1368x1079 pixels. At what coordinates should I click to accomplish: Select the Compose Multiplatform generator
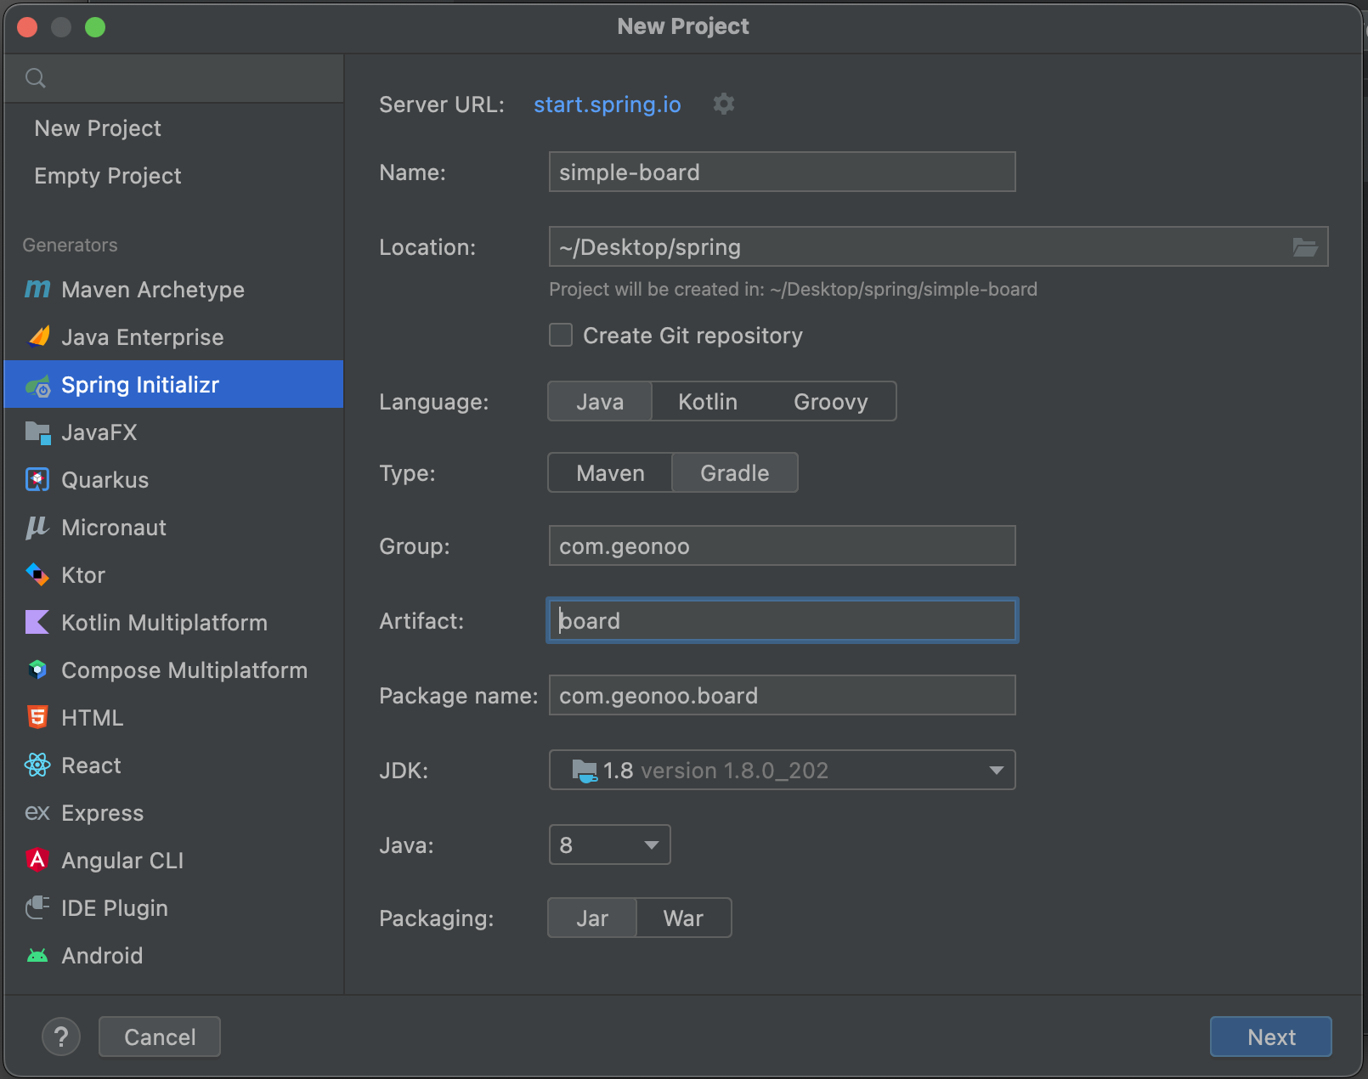(173, 670)
